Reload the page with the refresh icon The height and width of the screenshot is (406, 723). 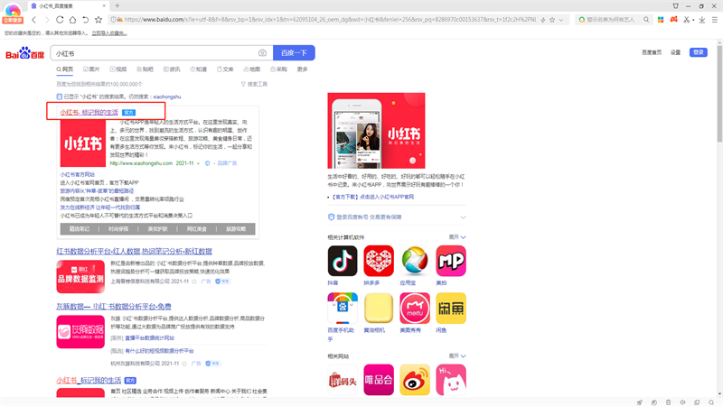(x=60, y=20)
